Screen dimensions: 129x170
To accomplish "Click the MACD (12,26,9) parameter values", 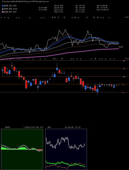I will pyautogui.click(x=34, y=127).
